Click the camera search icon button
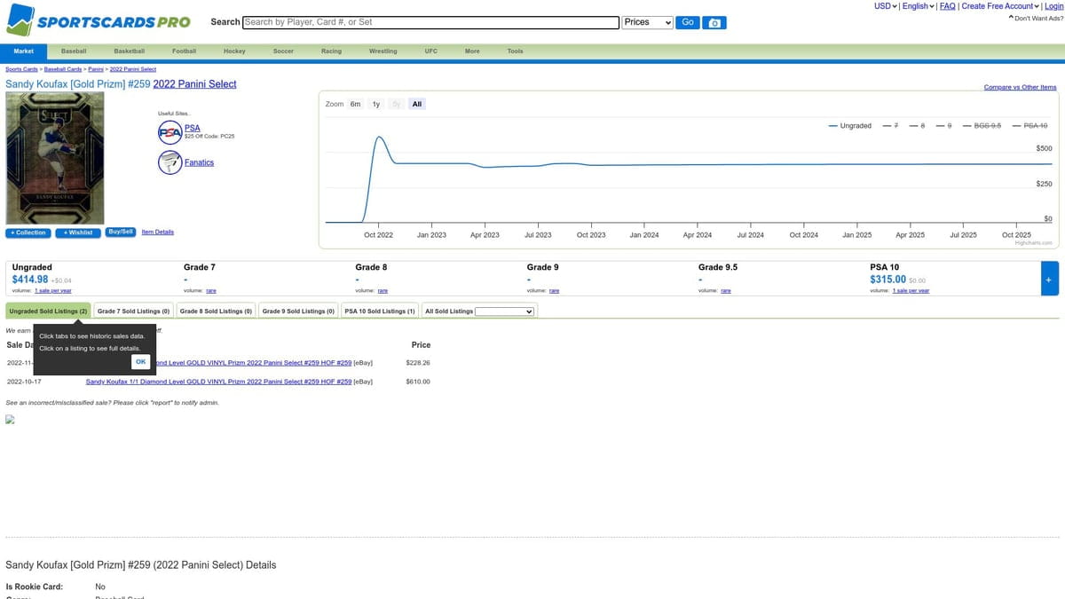Screen dimensions: 1065x599 pos(714,22)
